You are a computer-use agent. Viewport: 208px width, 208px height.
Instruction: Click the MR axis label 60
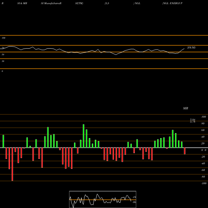click(x=203, y=130)
